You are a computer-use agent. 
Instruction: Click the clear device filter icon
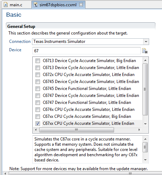pyautogui.click(x=145, y=51)
